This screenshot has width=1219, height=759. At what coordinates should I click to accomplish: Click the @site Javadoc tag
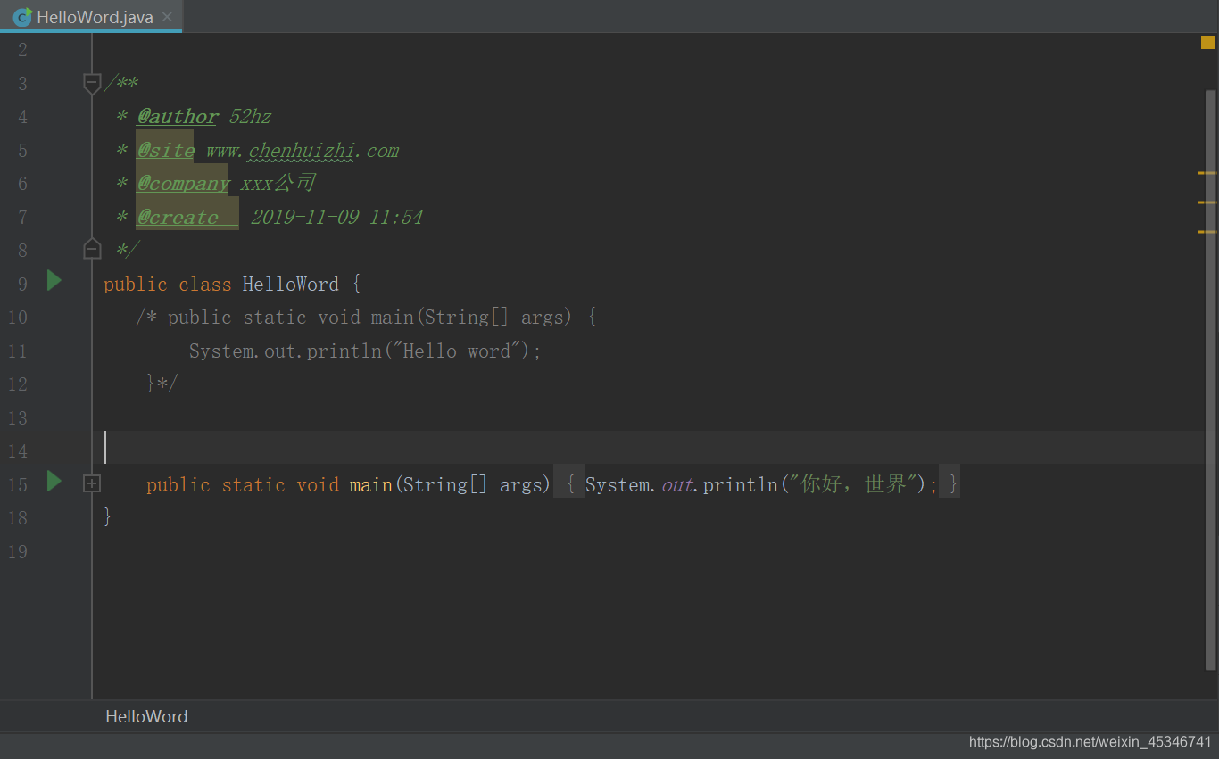[165, 150]
